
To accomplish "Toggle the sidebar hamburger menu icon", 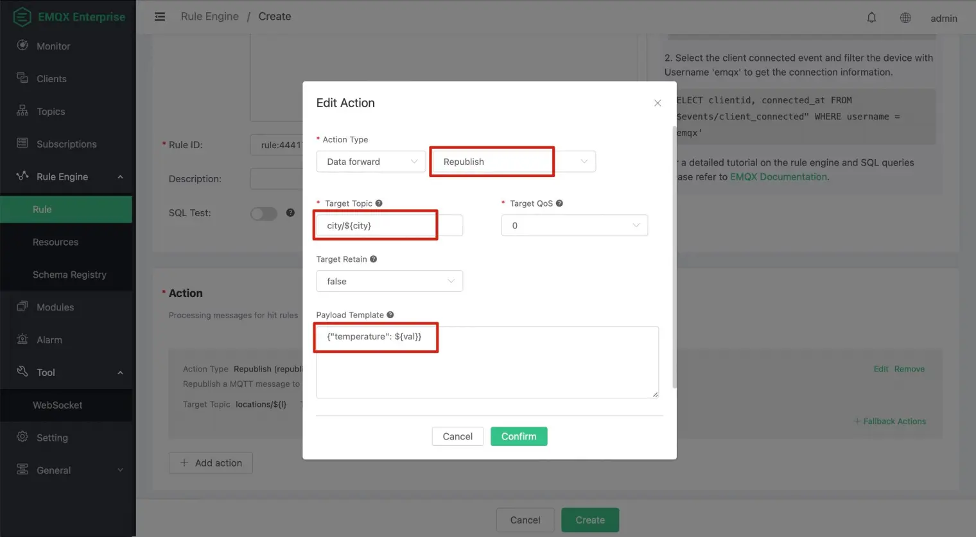I will pos(160,17).
